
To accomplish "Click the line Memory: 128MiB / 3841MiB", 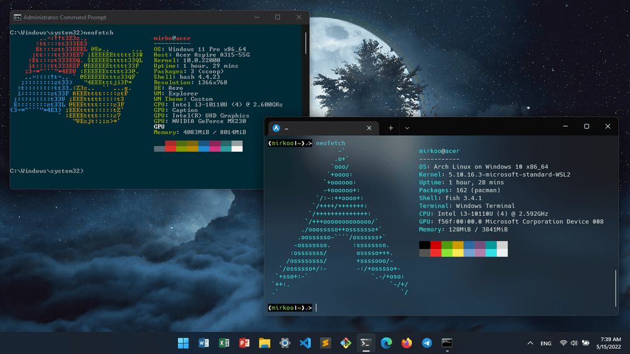I will (x=463, y=229).
